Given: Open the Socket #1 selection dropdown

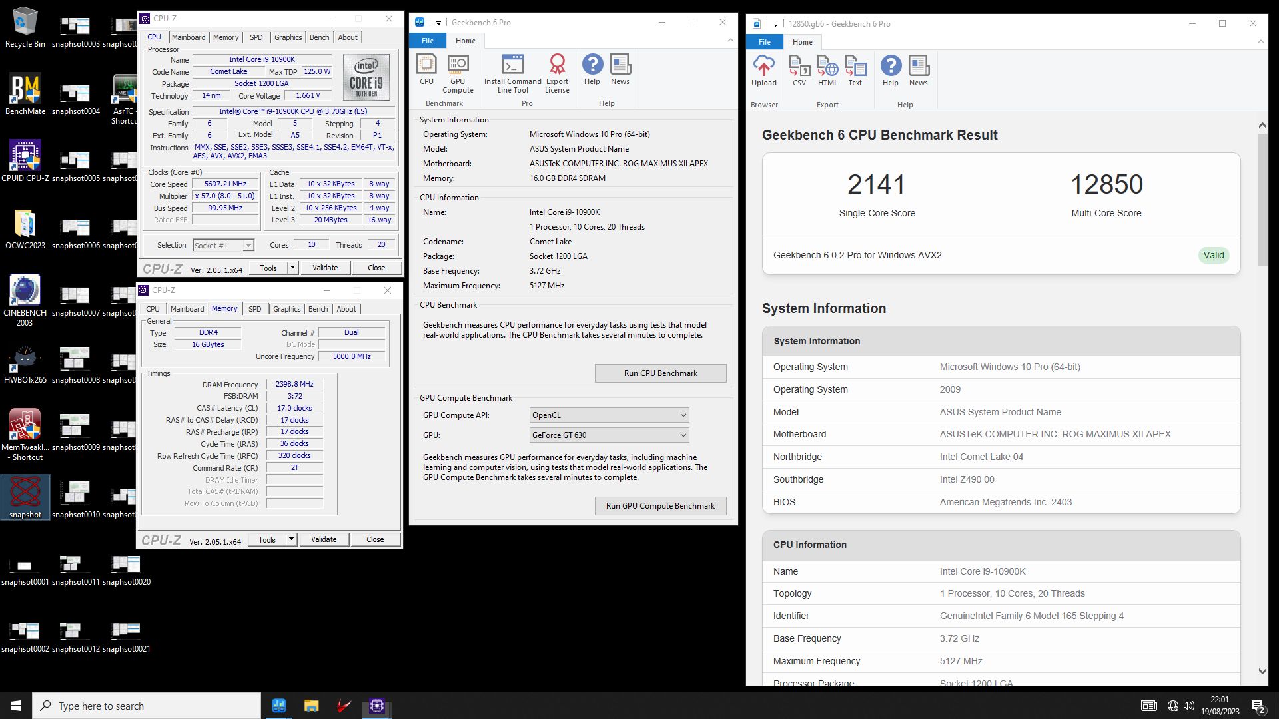Looking at the screenshot, I should (223, 245).
